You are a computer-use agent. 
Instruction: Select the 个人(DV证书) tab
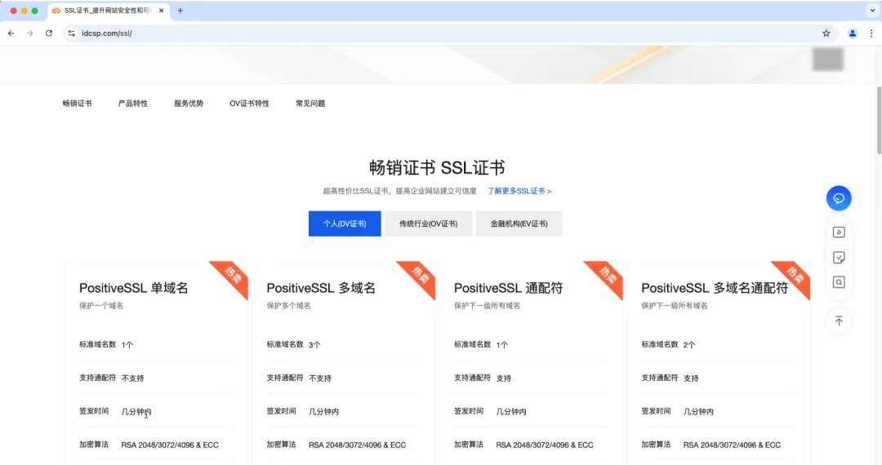(x=345, y=224)
